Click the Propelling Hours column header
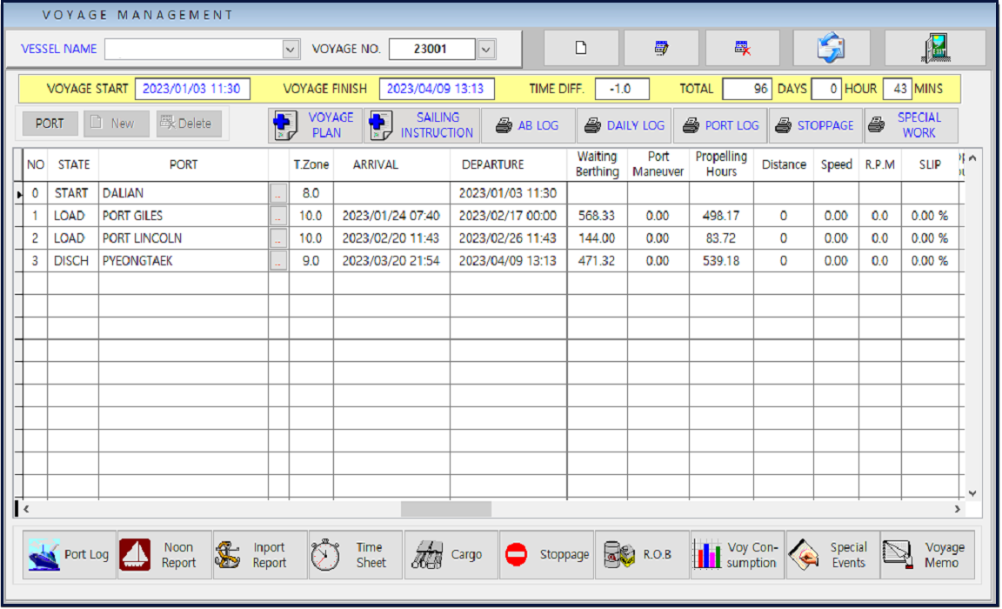Screen dimensions: 1002x609 tap(721, 164)
